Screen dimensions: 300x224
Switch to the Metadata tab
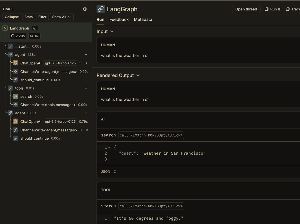143,19
